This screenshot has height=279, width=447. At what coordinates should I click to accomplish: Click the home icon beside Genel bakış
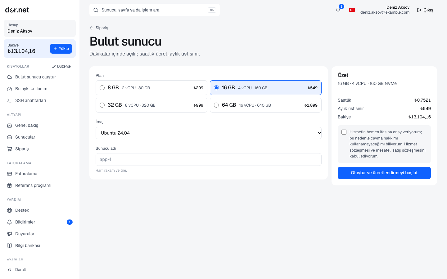pyautogui.click(x=10, y=125)
